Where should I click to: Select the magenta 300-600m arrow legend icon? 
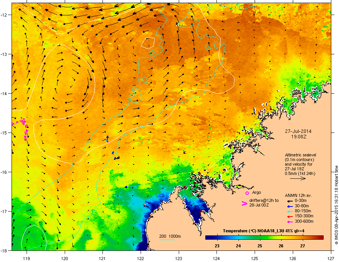[290, 222]
